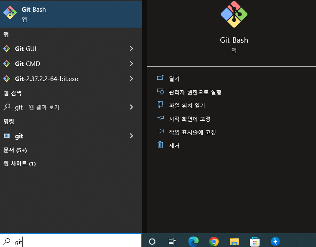The height and width of the screenshot is (247, 316).
Task: Click 열기 to open Git Bash
Action: [174, 79]
